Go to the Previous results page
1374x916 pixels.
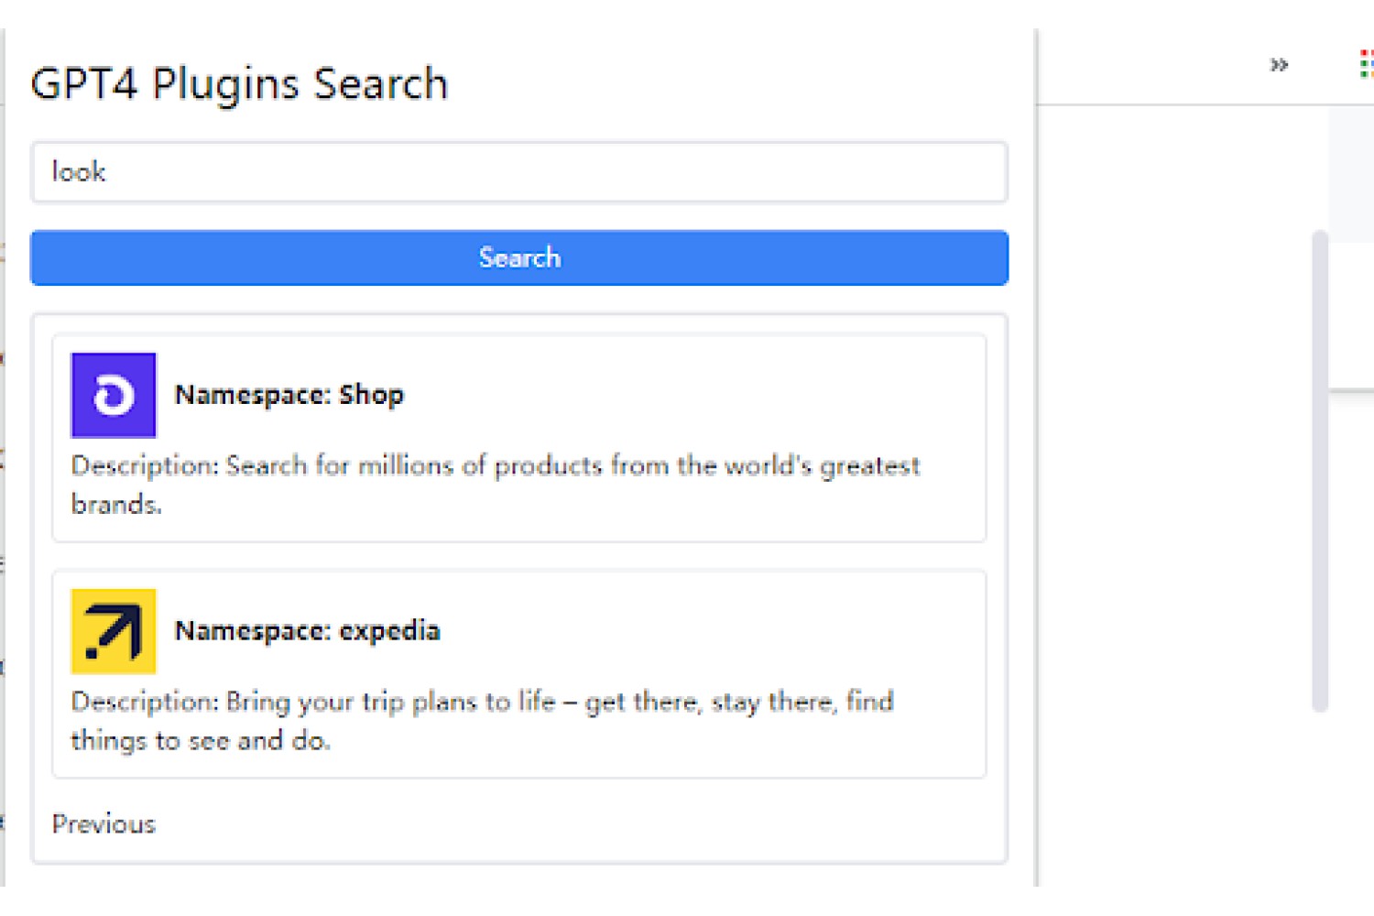click(104, 823)
